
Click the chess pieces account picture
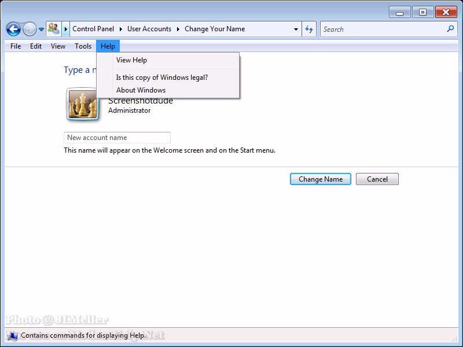[83, 105]
